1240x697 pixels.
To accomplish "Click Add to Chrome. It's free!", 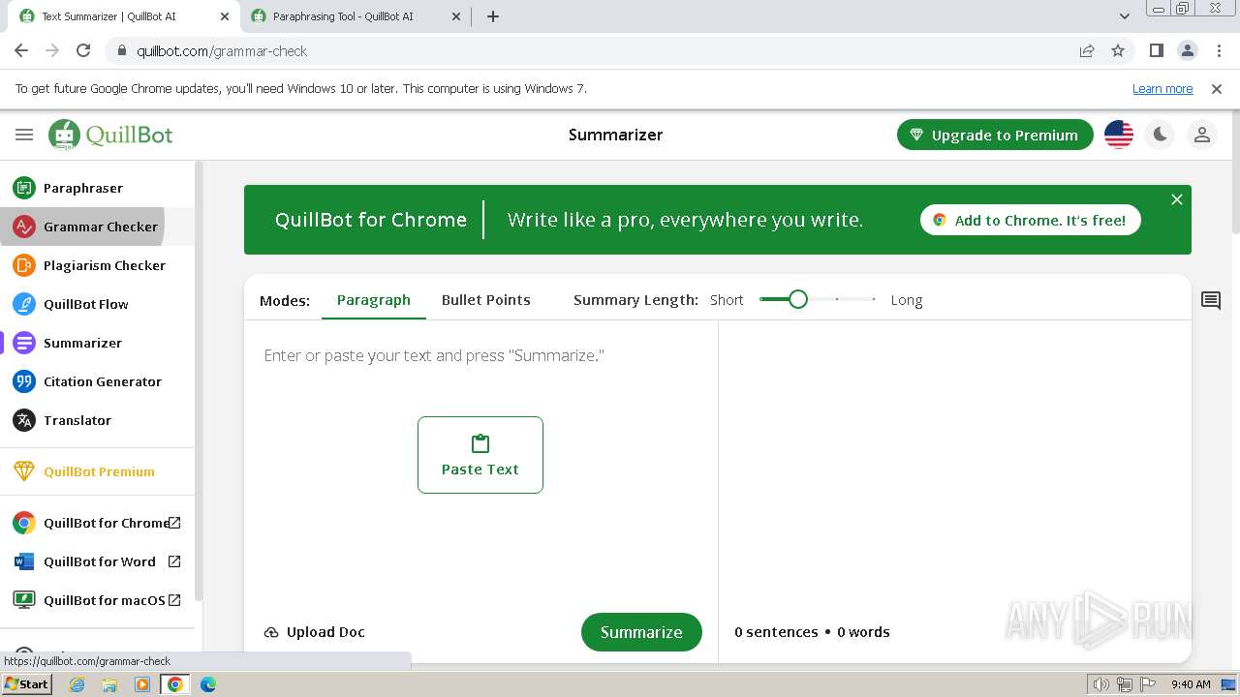I will pos(1031,220).
